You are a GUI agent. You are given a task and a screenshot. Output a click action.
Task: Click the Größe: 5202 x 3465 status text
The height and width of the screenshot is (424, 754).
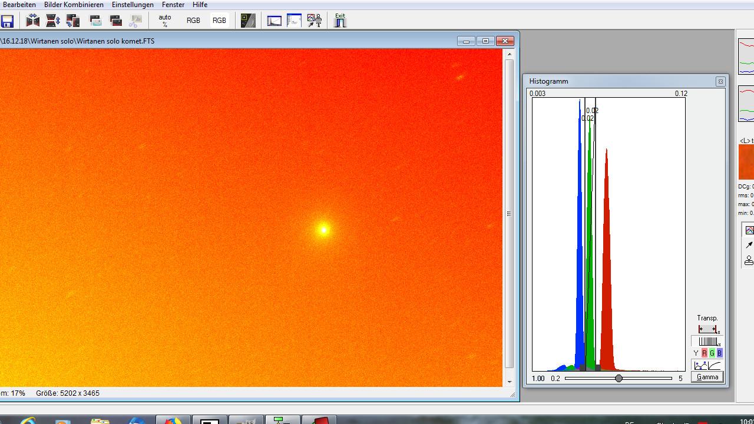68,393
